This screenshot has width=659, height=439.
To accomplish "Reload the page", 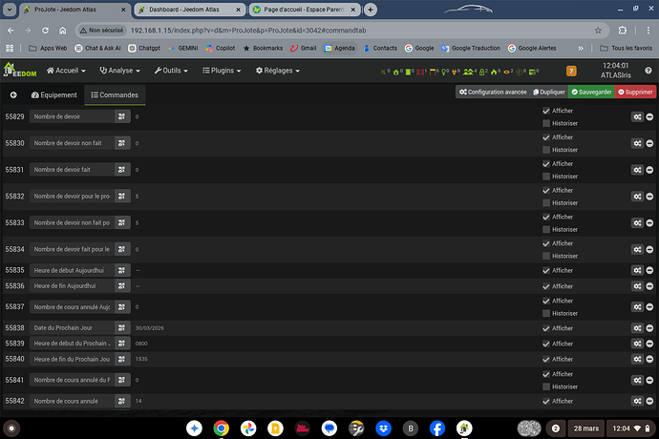I will tap(45, 31).
